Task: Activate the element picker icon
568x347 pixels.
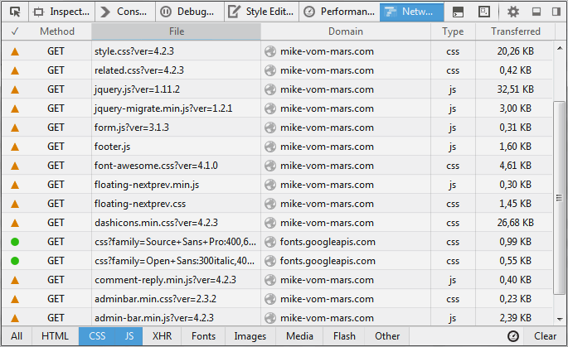Action: click(15, 12)
